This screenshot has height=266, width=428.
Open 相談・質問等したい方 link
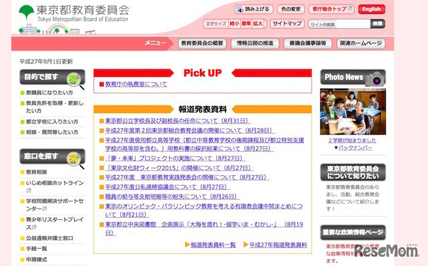coord(52,132)
